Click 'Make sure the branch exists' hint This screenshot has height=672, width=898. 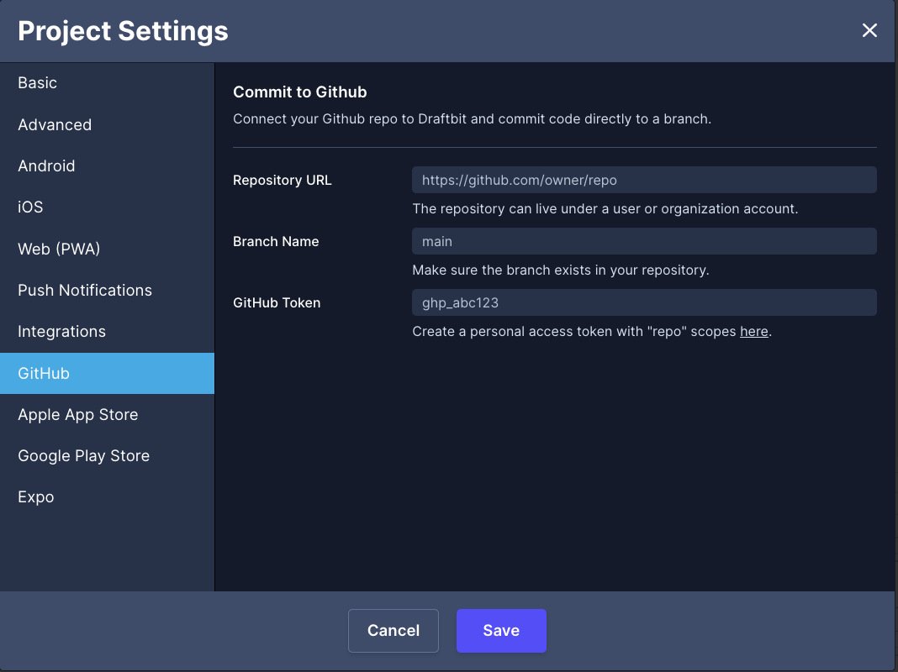[561, 270]
